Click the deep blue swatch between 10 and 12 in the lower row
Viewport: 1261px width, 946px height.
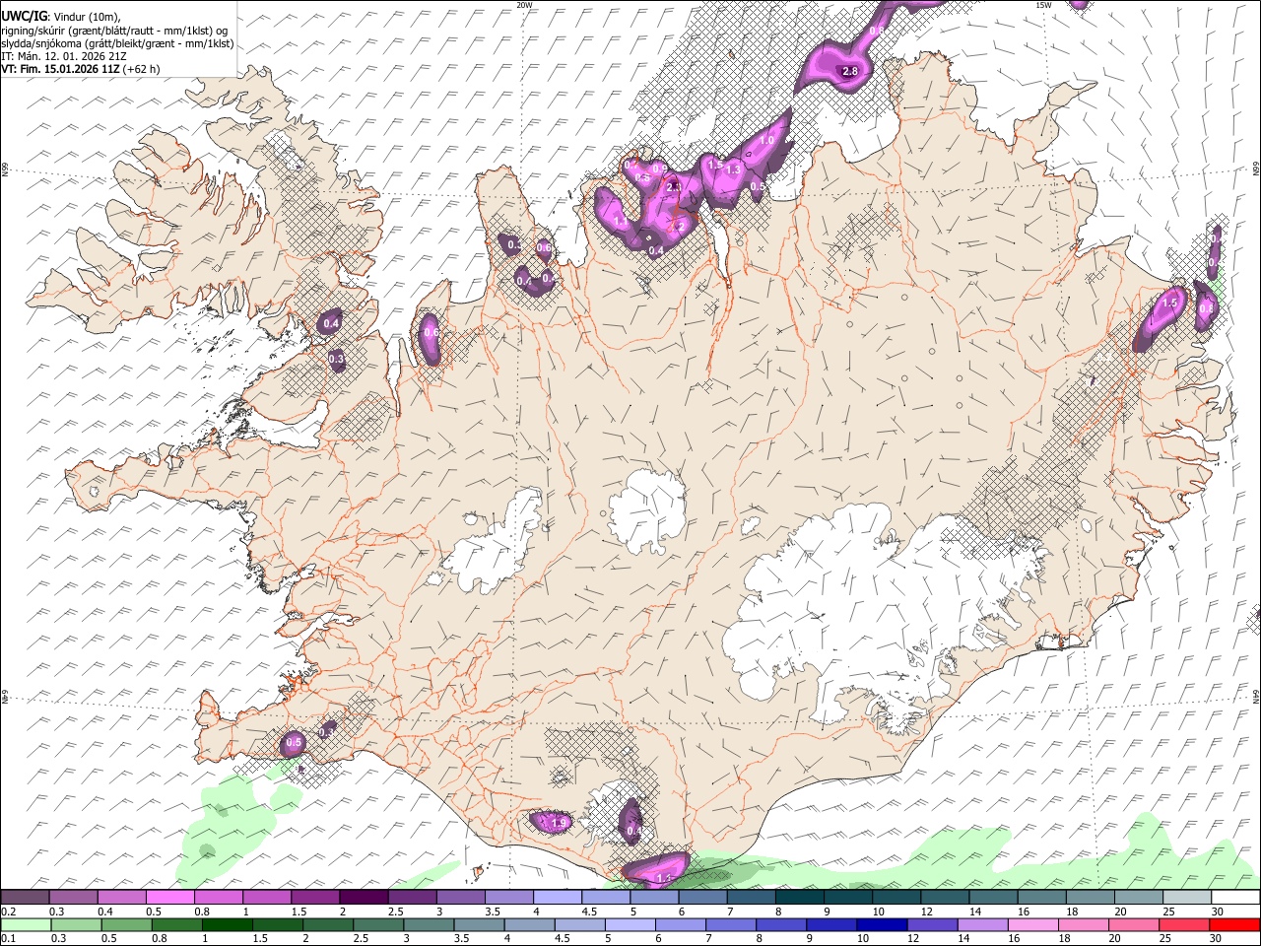pos(881,925)
